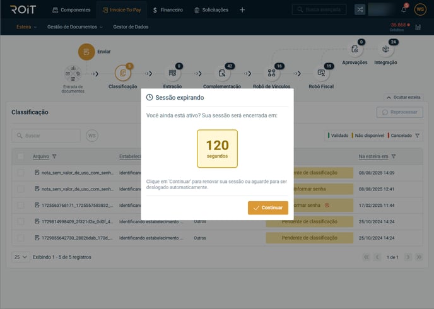Toggle the select-all checkbox in table header
Viewport: 434px width, 309px height.
(21, 156)
